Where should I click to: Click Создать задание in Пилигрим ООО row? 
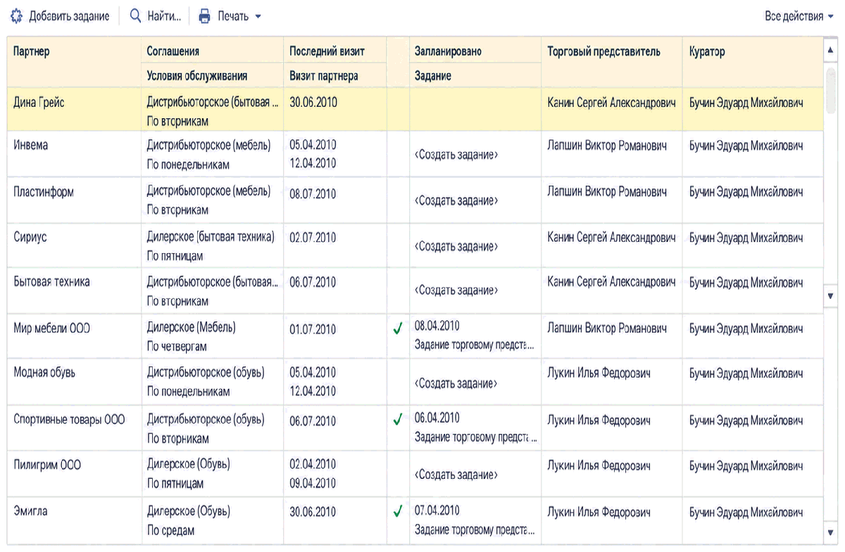(x=456, y=475)
